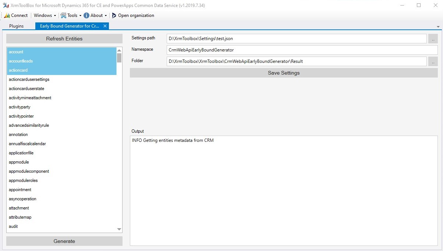Select the actioncard entity

(62, 70)
